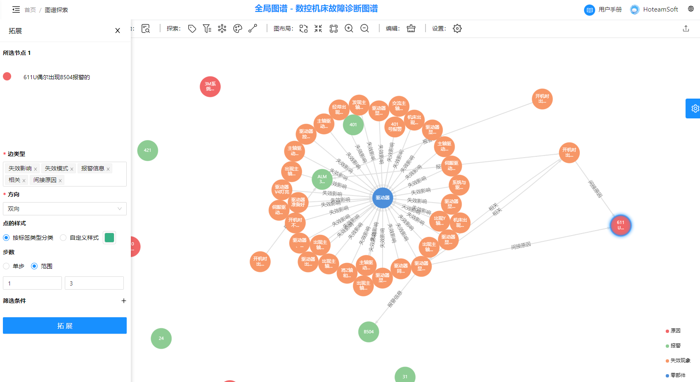Select 按标签类型分类 radio option
Viewport: 700px width, 382px height.
[x=7, y=238]
